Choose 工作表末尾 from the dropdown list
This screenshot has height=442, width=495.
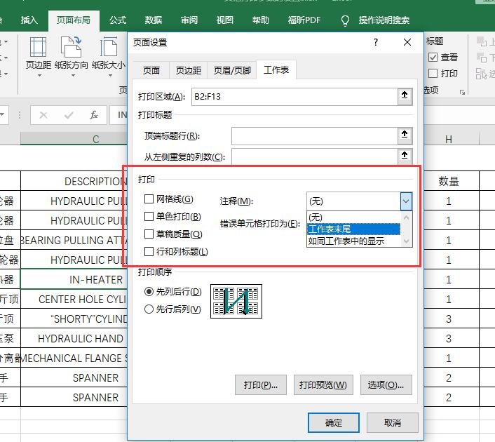click(x=353, y=229)
